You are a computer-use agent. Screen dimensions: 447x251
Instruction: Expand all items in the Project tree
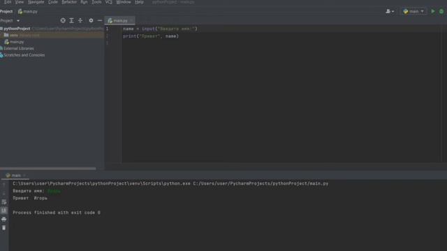(71, 20)
